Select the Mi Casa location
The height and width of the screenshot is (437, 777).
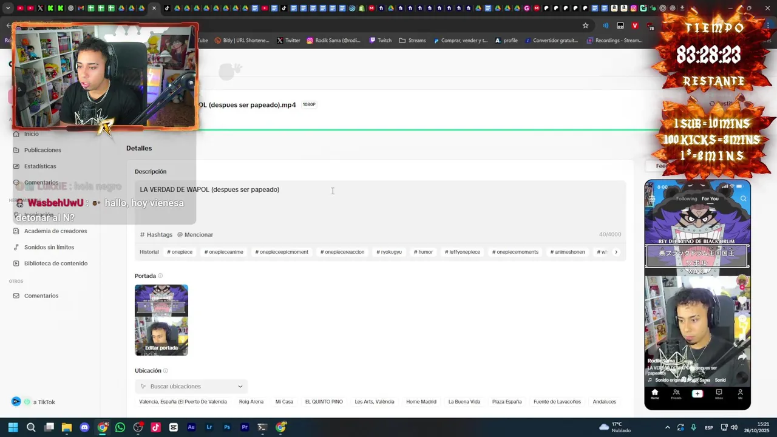coord(284,402)
